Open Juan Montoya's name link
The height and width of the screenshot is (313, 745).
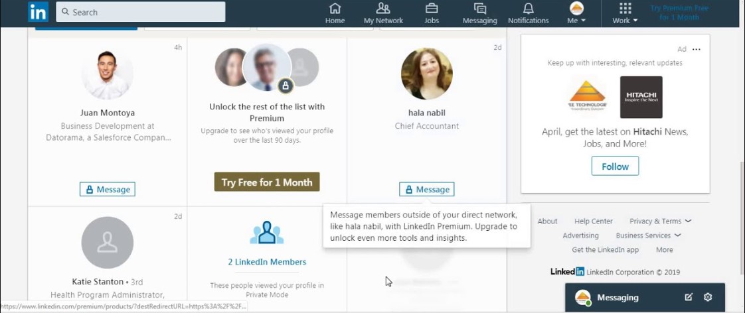tap(108, 113)
